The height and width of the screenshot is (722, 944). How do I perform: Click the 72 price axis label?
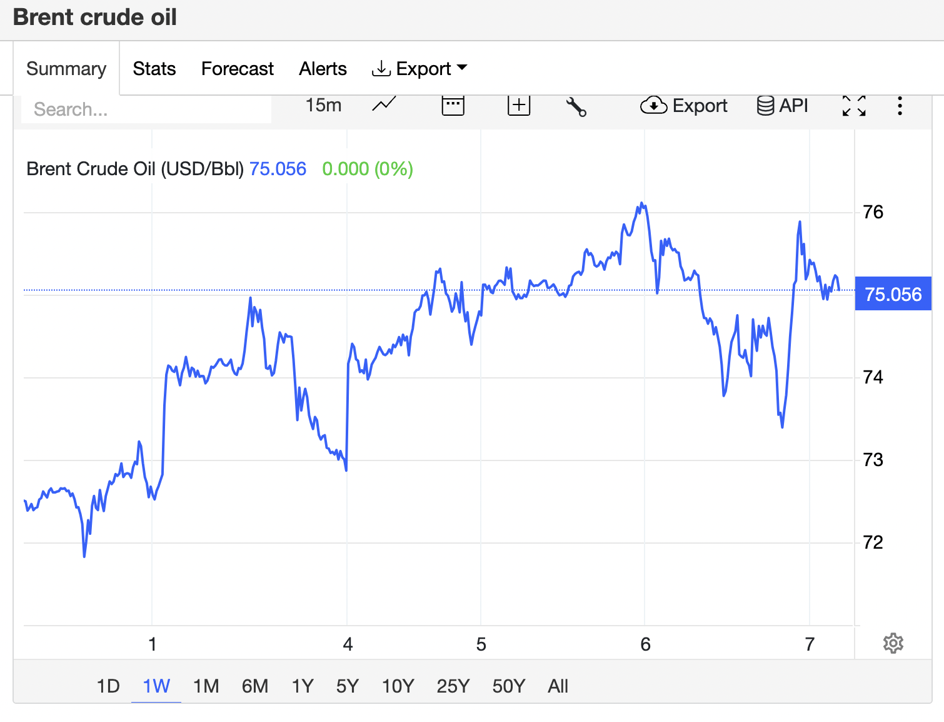[873, 542]
